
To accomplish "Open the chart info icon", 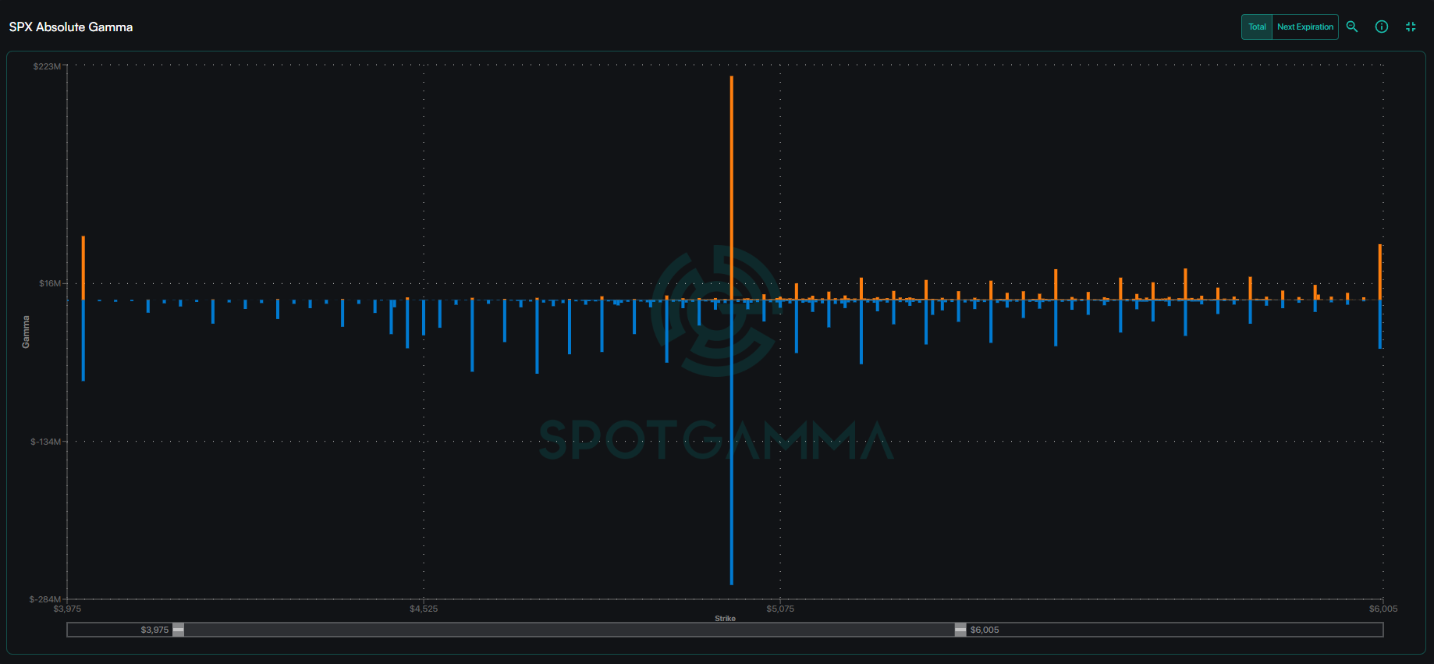I will point(1381,27).
